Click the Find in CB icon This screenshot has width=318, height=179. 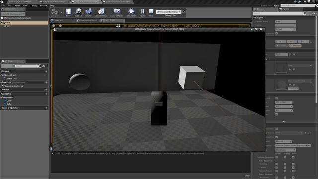pyautogui.click(x=78, y=12)
